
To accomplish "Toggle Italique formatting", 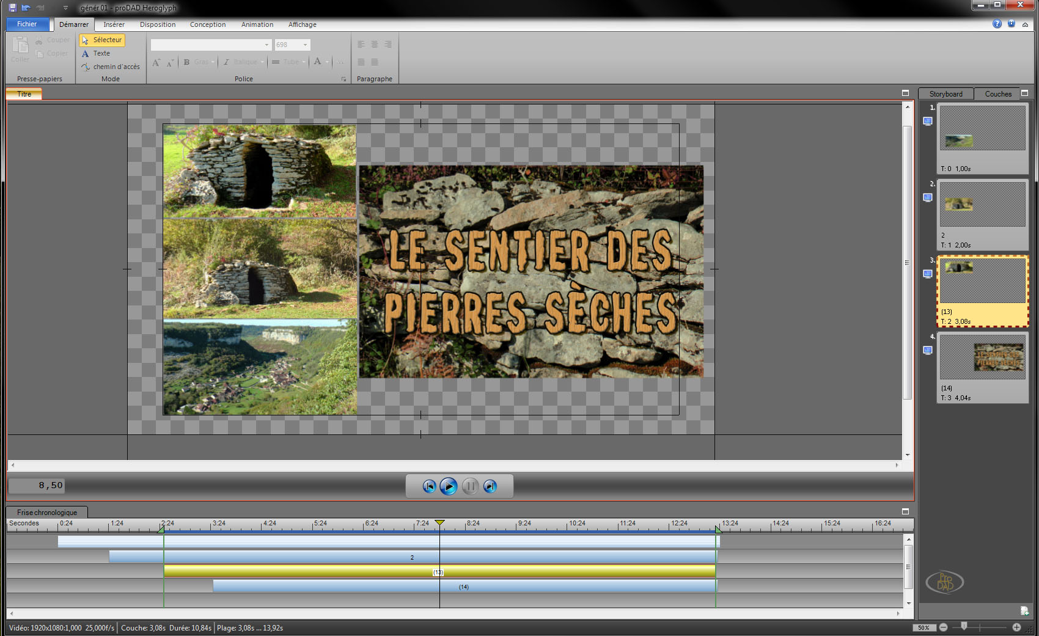I will pyautogui.click(x=240, y=62).
